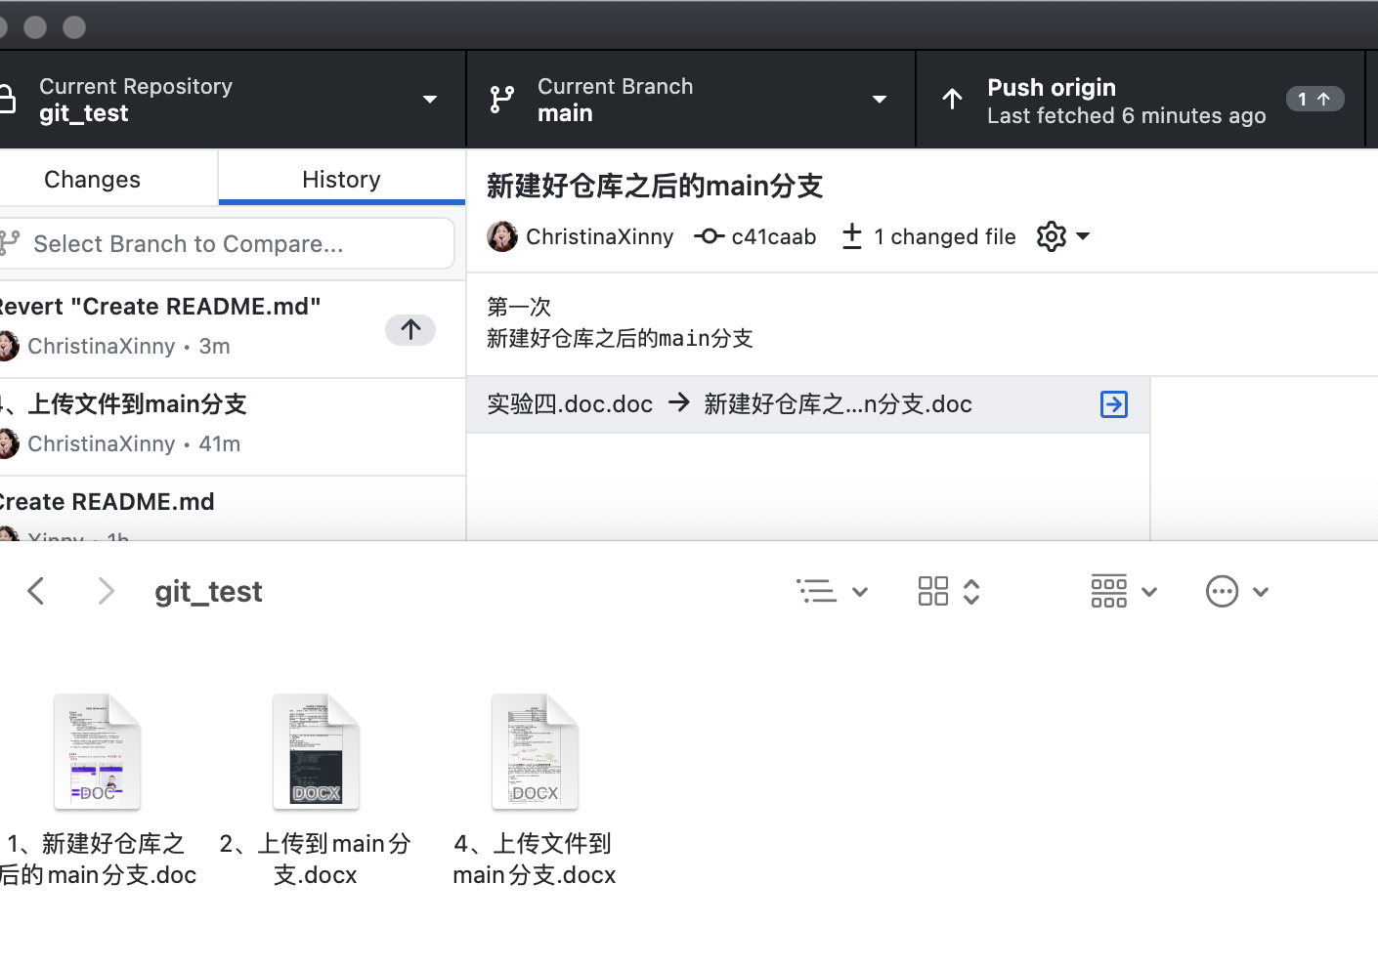Expand the chevron next to the commit gear icon
1378x967 pixels.
(x=1085, y=236)
